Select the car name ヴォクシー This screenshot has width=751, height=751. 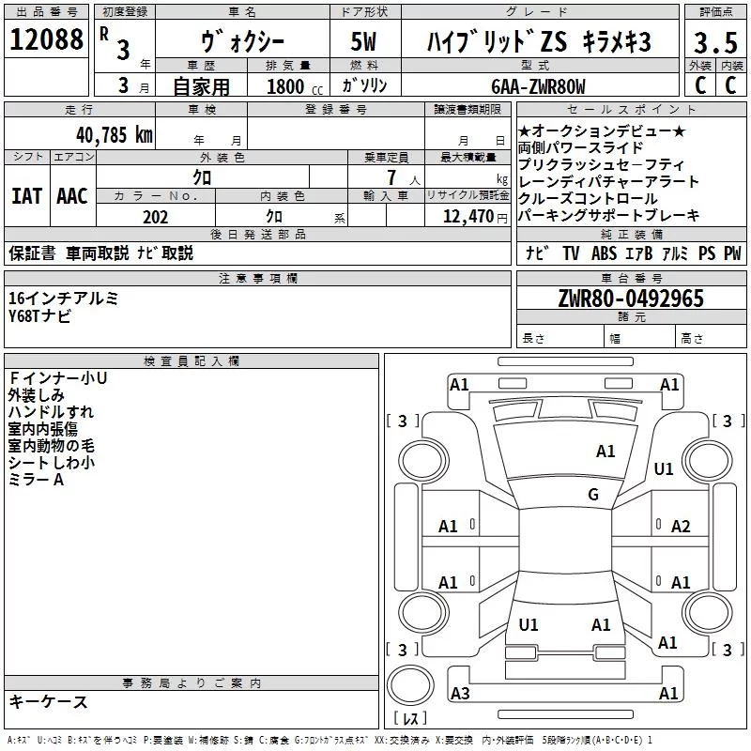click(242, 41)
